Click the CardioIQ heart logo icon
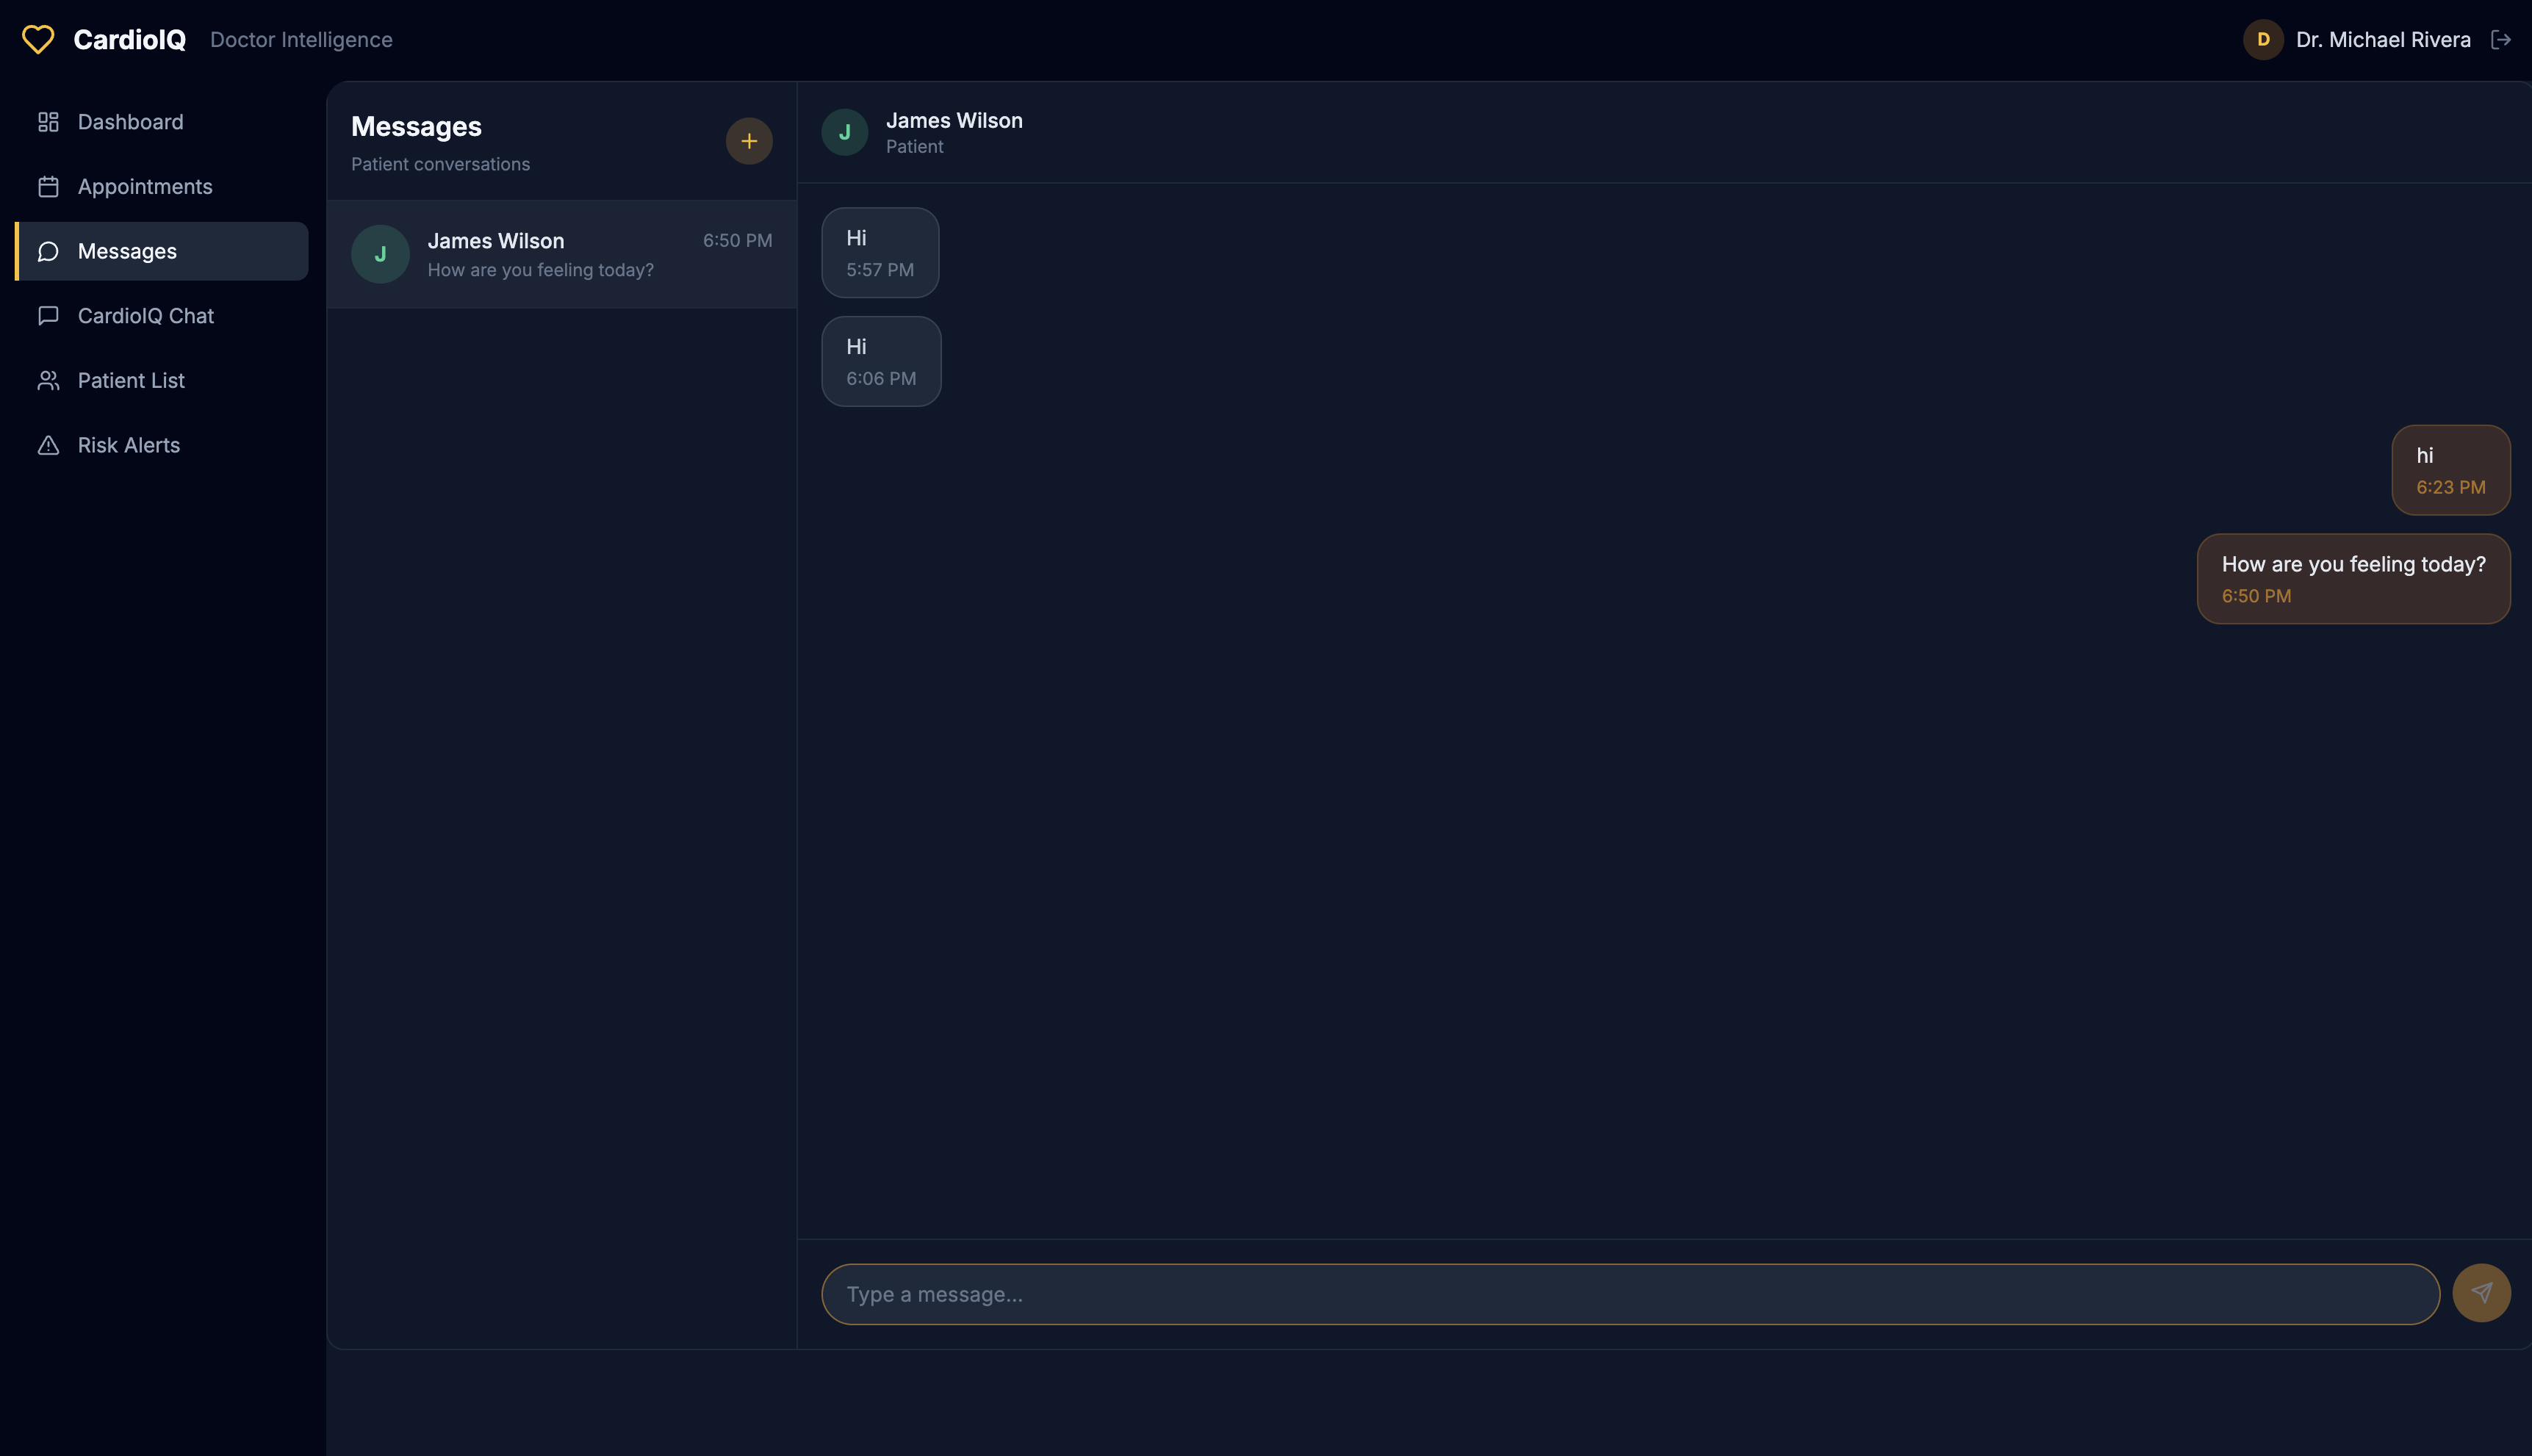The image size is (2532, 1456). [x=38, y=40]
